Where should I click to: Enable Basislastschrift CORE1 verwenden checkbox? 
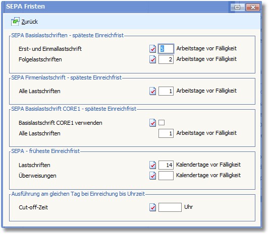coord(162,122)
